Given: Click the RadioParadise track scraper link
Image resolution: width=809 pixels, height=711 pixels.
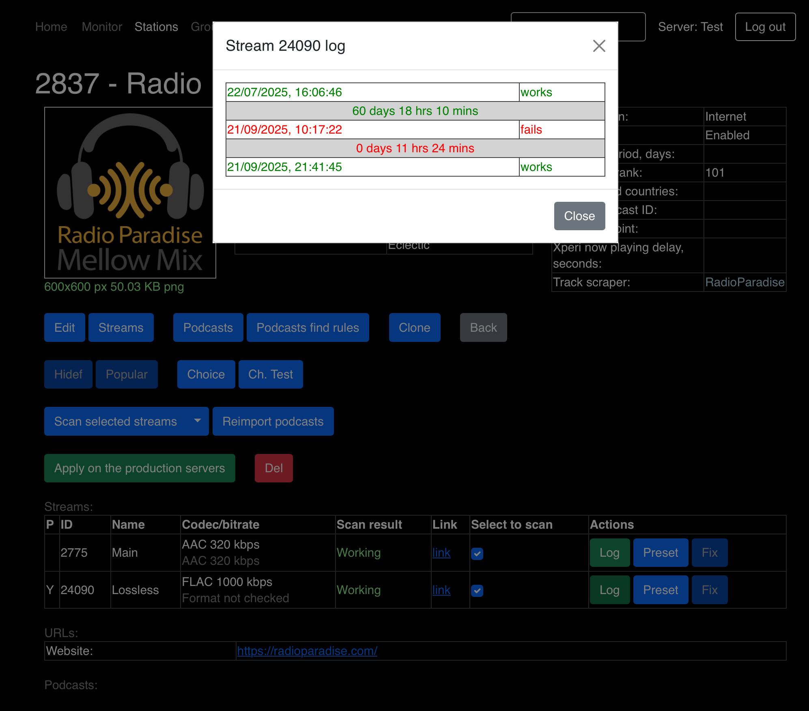Looking at the screenshot, I should [744, 282].
